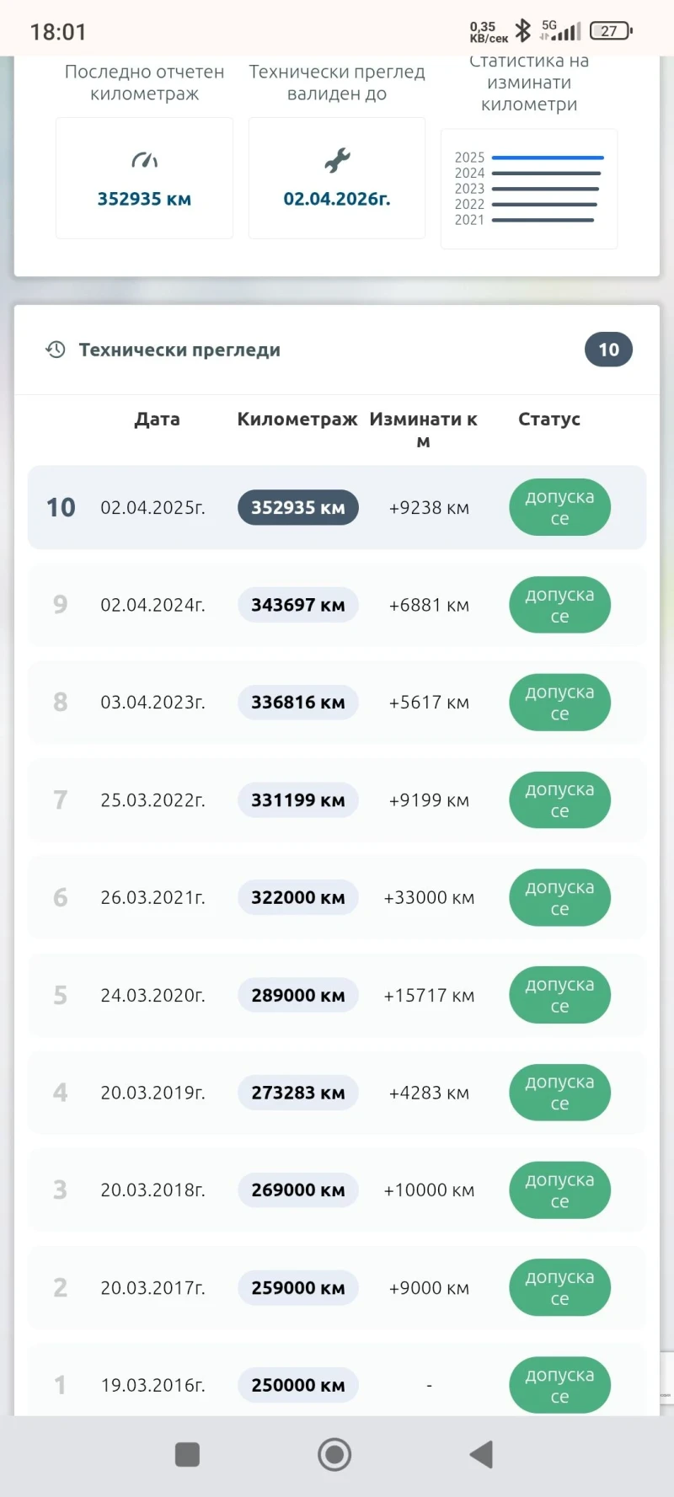
Task: Tap the Статус column header
Action: click(x=549, y=420)
